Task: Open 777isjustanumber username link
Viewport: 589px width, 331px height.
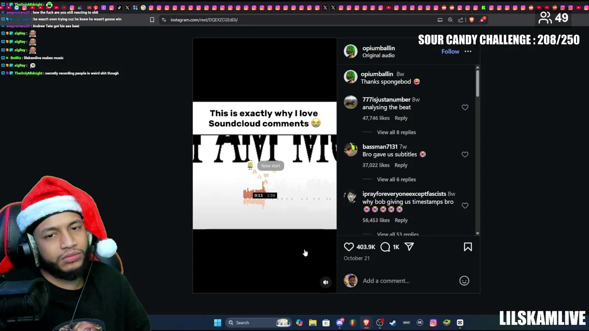Action: (x=386, y=99)
